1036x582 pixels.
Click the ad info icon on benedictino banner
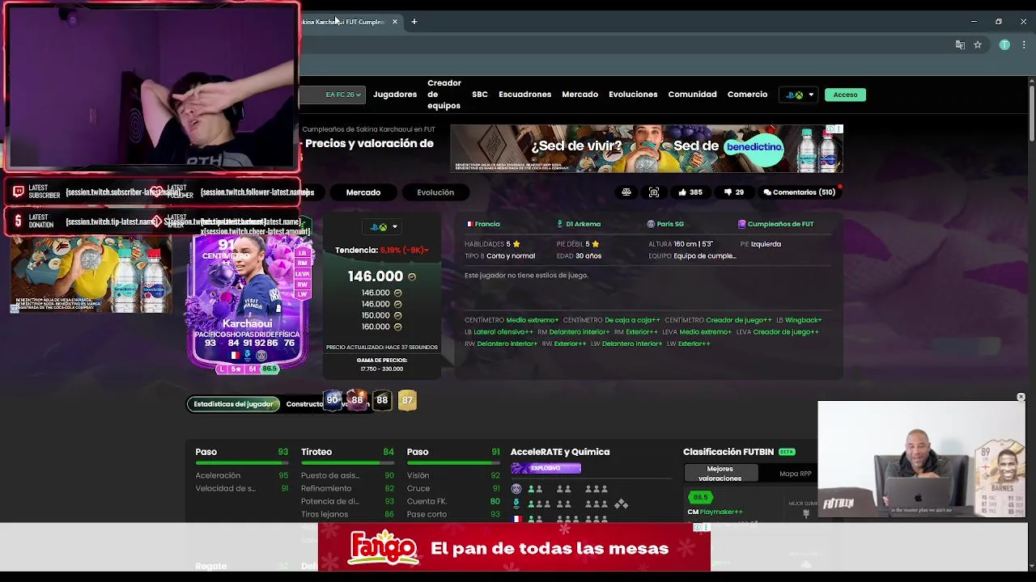pos(830,129)
